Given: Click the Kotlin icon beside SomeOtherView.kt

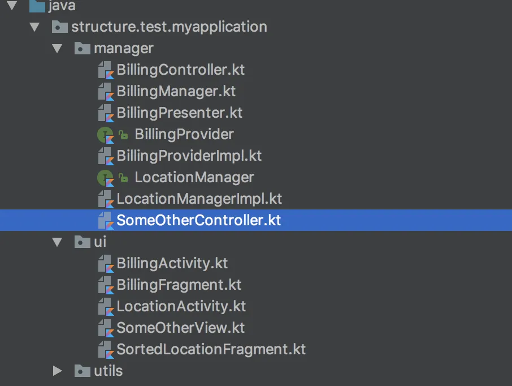Looking at the screenshot, I should (x=105, y=328).
